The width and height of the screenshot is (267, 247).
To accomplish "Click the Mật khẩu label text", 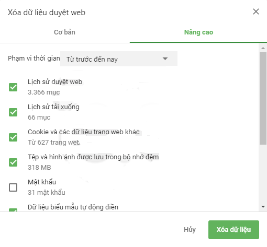I will point(42,182).
